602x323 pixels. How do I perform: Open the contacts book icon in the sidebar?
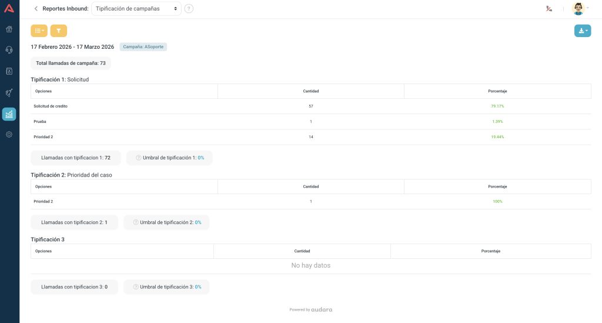[x=9, y=71]
